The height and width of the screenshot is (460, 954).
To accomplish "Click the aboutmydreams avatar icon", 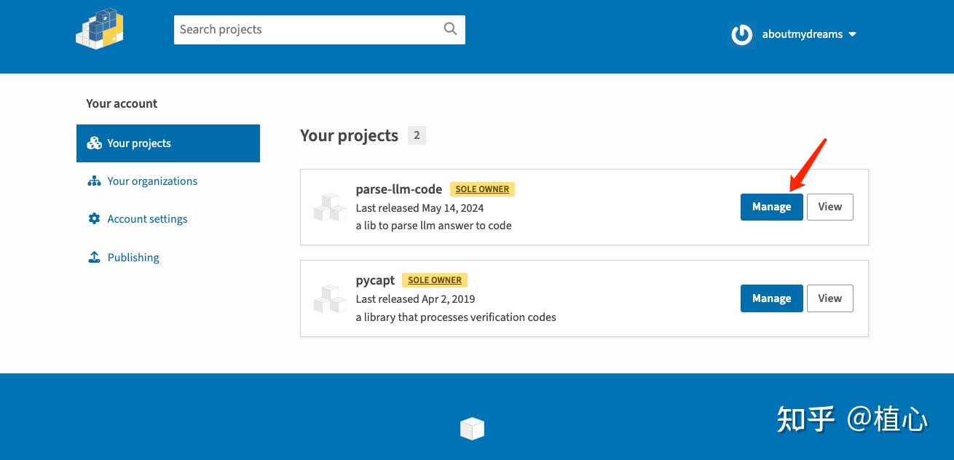I will 741,34.
